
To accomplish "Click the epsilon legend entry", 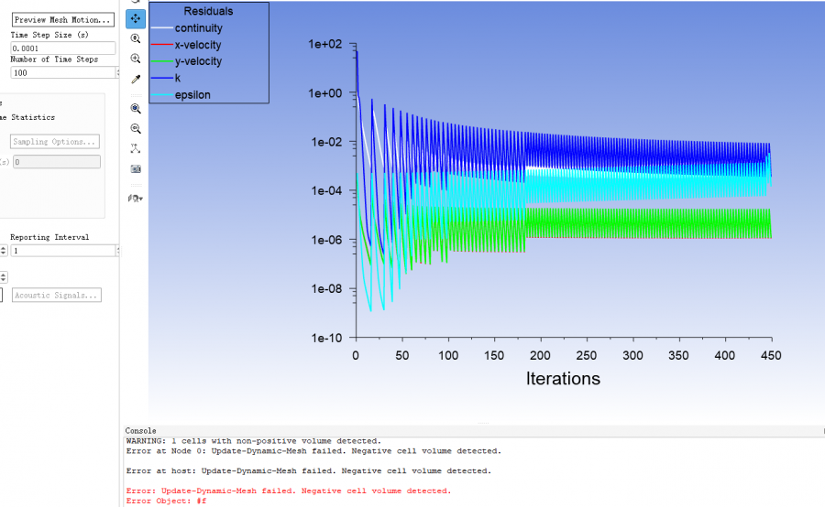I will [x=181, y=94].
